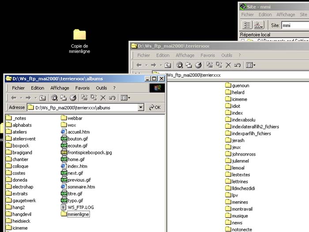Screen dimensions: 309x232
Task: Click Search icon in albums window toolbar
Action: [54, 98]
